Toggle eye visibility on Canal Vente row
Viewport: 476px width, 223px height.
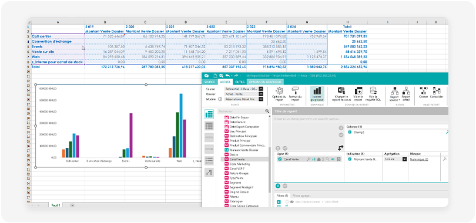(333, 159)
